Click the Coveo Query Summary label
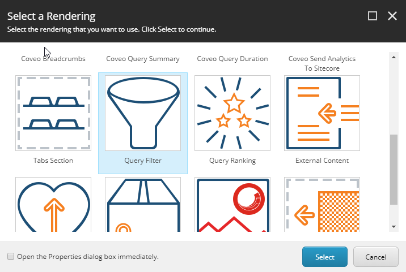 (x=143, y=59)
